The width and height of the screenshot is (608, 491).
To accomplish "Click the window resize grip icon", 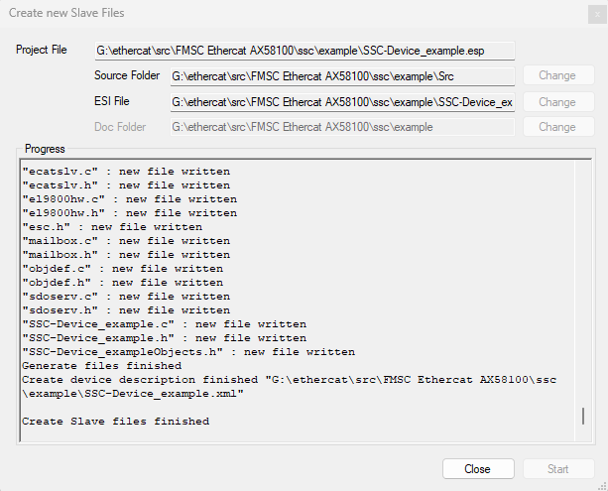I will [602, 486].
